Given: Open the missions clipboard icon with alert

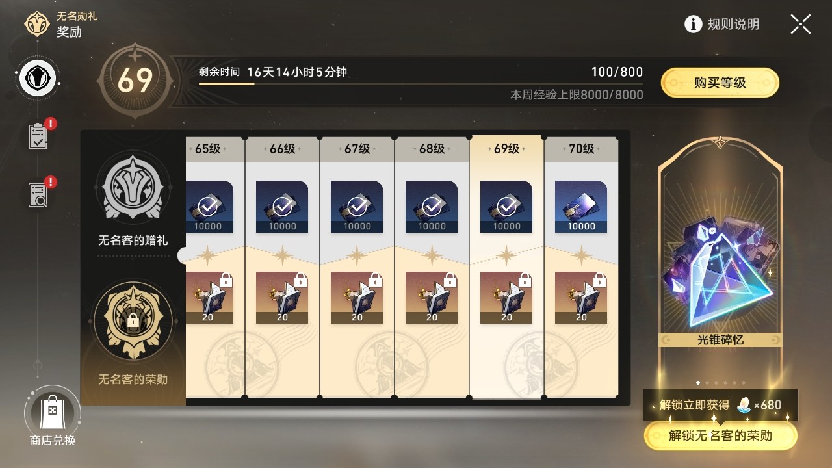Looking at the screenshot, I should click(38, 136).
